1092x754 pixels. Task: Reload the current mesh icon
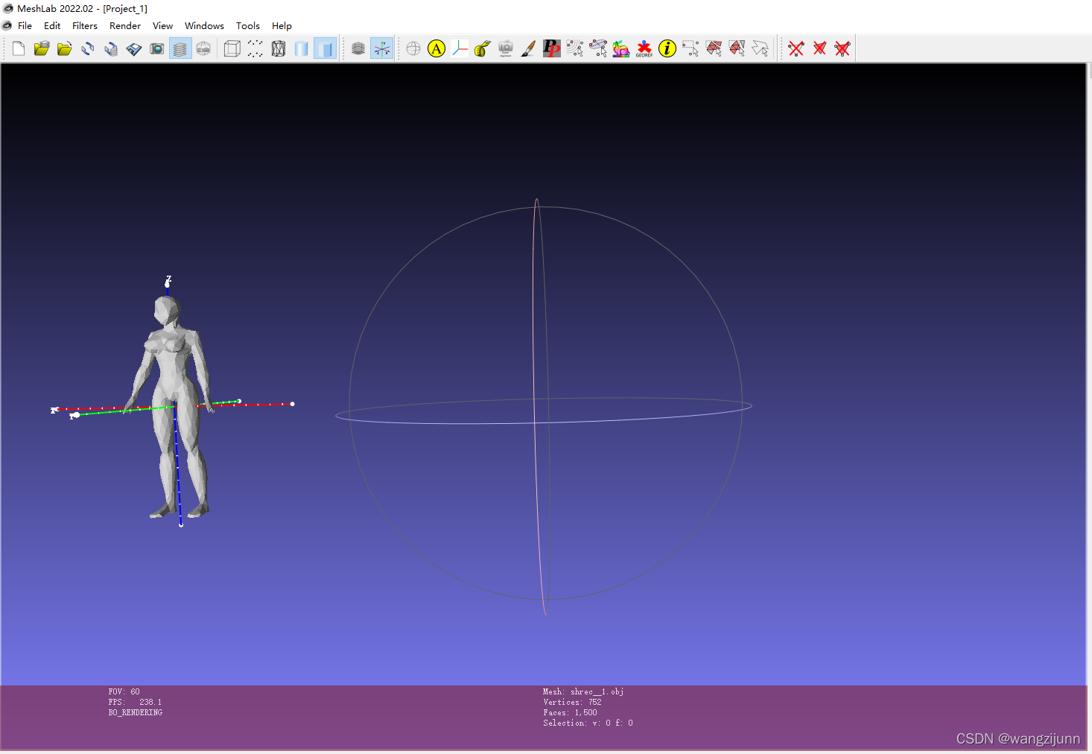[x=88, y=48]
